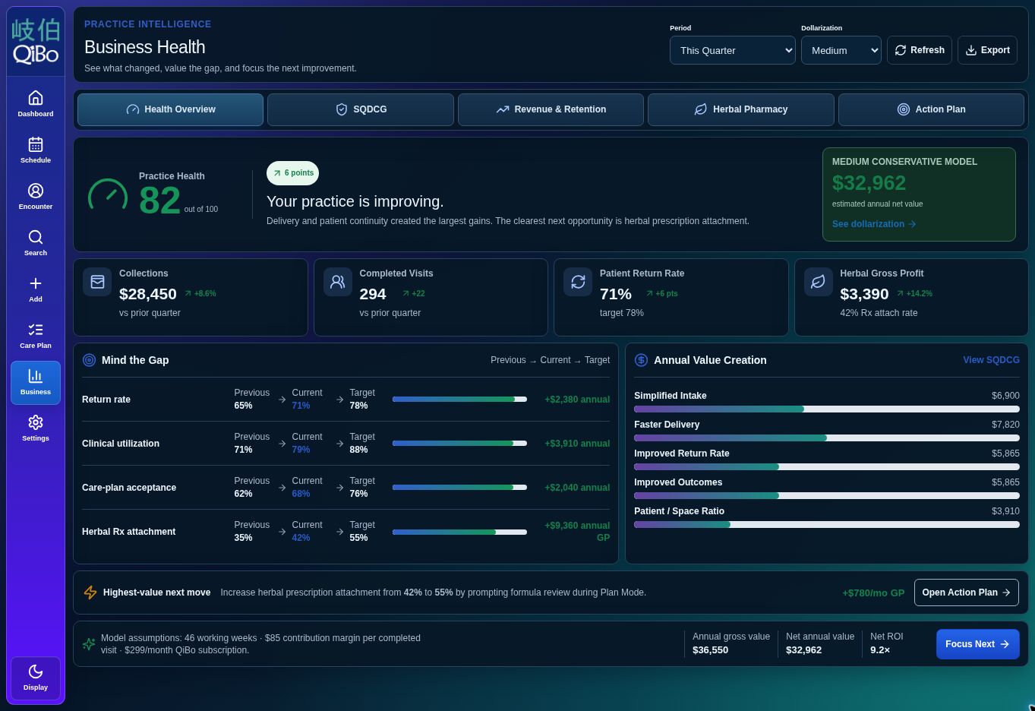Screen dimensions: 1035x711
Task: Click the Completed Visits people icon
Action: coord(338,282)
